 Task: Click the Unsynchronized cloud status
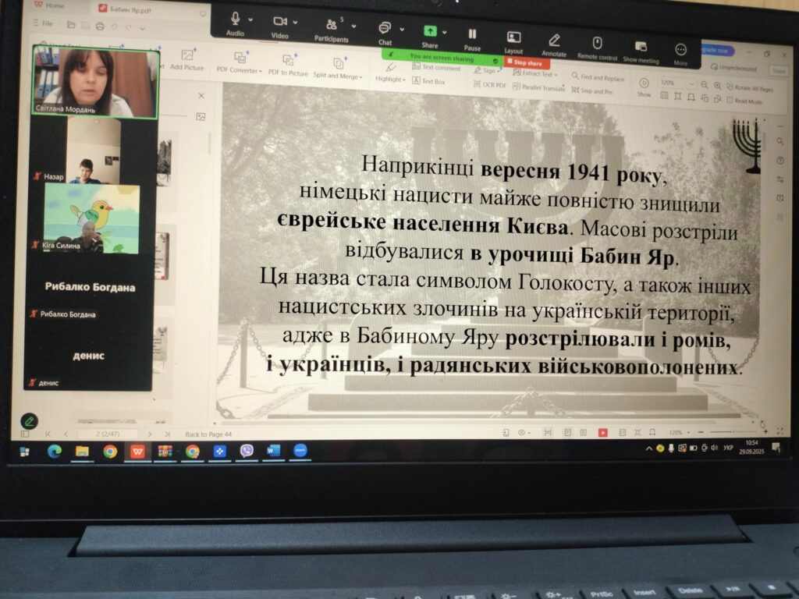pos(733,67)
